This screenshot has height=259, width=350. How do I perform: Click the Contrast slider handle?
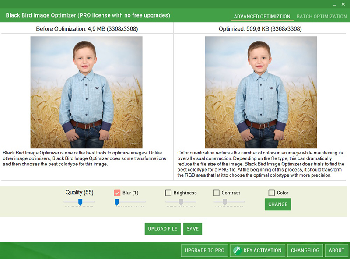pyautogui.click(x=225, y=202)
